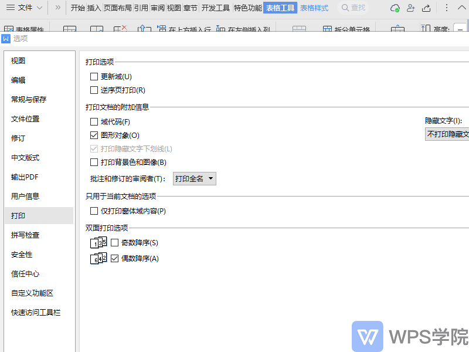The height and width of the screenshot is (352, 469).
Task: Uncheck the 图形对象(O) checkbox
Action: [94, 136]
